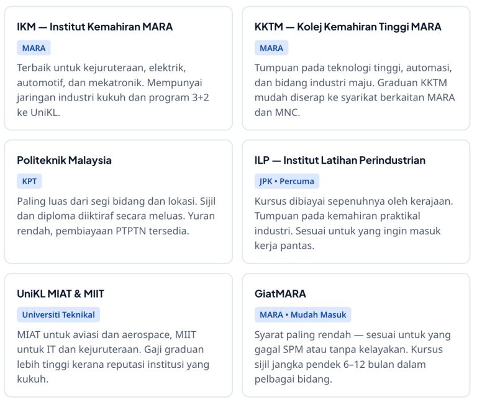Open the KKTM — Kolej Kemahiran Tinggi MARA title

(x=348, y=27)
